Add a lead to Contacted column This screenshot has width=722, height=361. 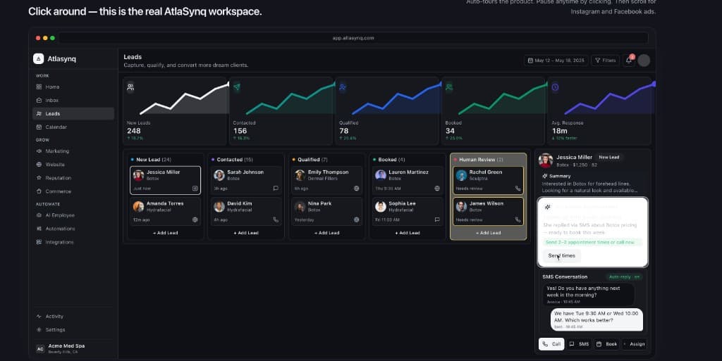(246, 233)
